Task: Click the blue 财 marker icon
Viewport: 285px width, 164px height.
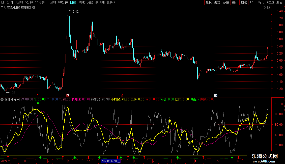Action: (216, 95)
